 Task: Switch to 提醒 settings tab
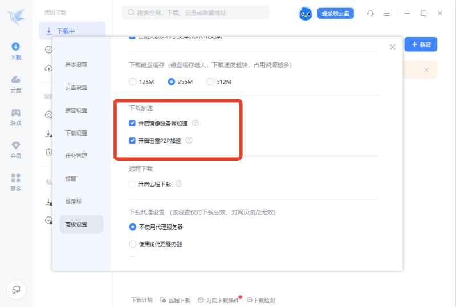(71, 178)
